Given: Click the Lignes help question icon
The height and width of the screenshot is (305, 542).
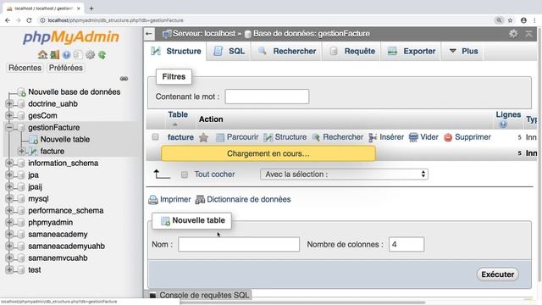Looking at the screenshot, I should 503,124.
